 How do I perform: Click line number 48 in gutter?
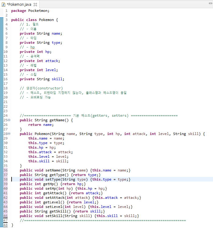5,225
